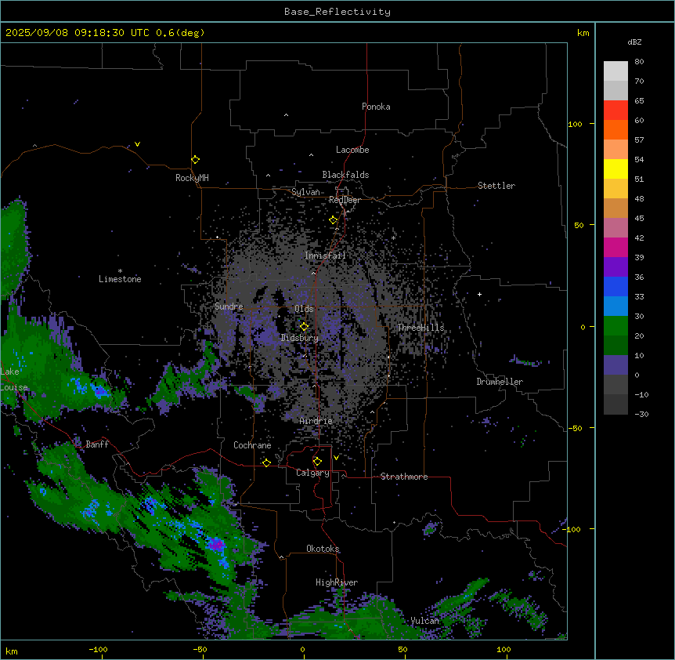
Task: Pick the orange 57-60 dBZ legend swatch
Action: tap(615, 129)
